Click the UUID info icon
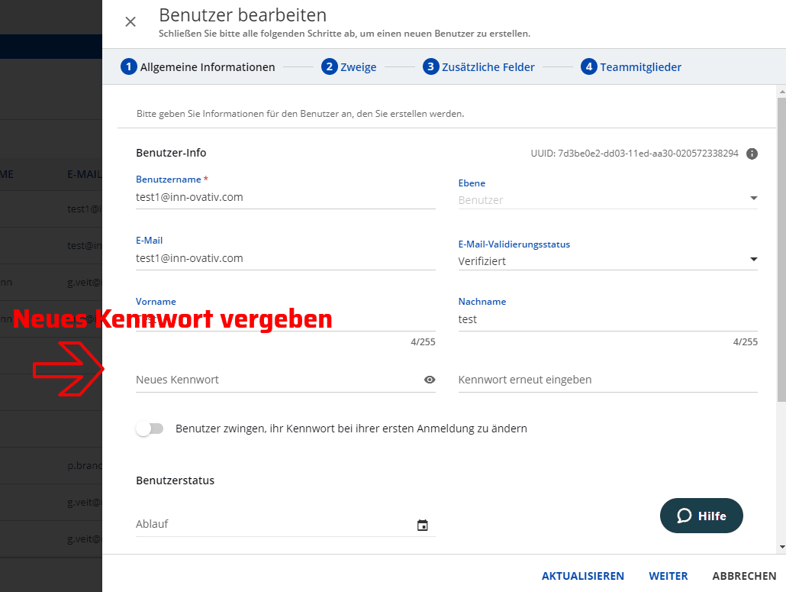The height and width of the screenshot is (592, 786). click(752, 154)
